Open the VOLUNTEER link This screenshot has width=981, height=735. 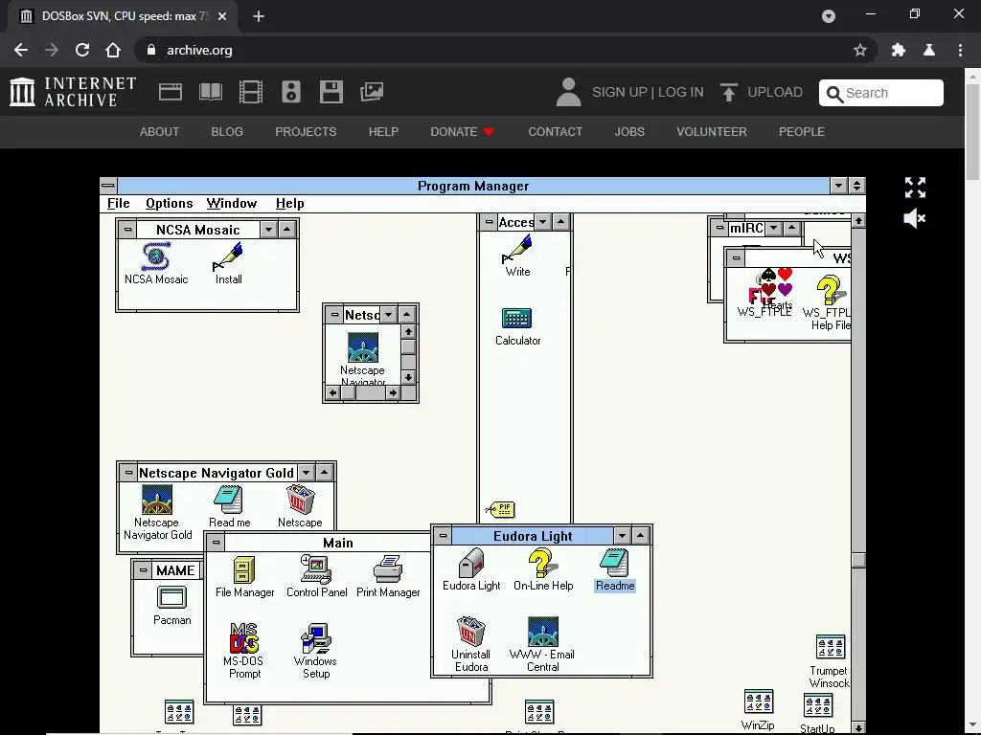[712, 132]
